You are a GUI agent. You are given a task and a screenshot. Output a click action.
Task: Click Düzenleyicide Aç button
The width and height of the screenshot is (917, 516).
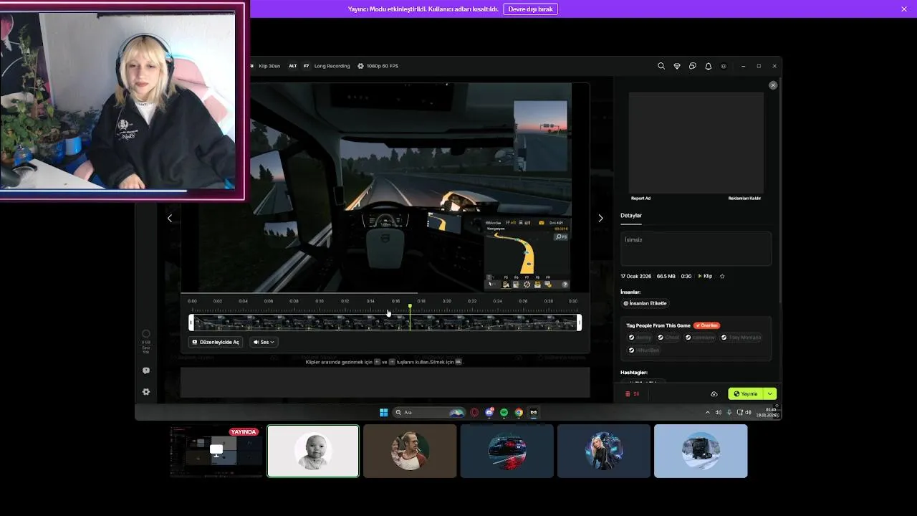coord(216,343)
